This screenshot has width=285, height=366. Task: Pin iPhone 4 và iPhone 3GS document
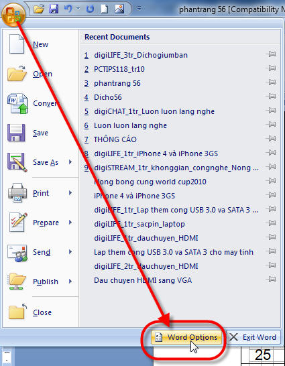[x=271, y=195]
